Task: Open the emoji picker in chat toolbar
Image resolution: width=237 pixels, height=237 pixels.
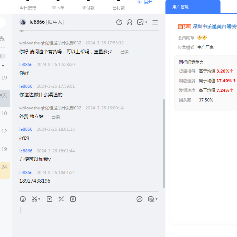Action: [23, 199]
